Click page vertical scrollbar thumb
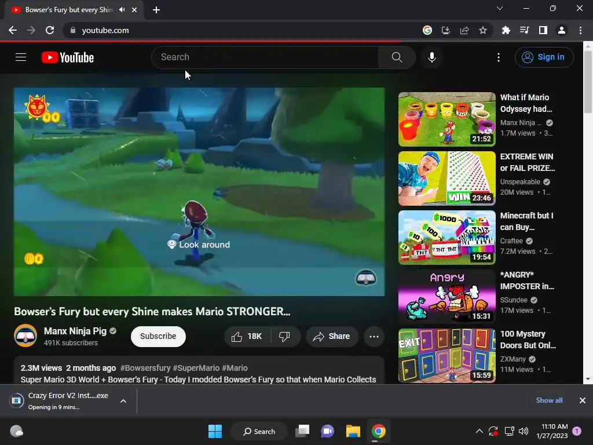 click(588, 81)
